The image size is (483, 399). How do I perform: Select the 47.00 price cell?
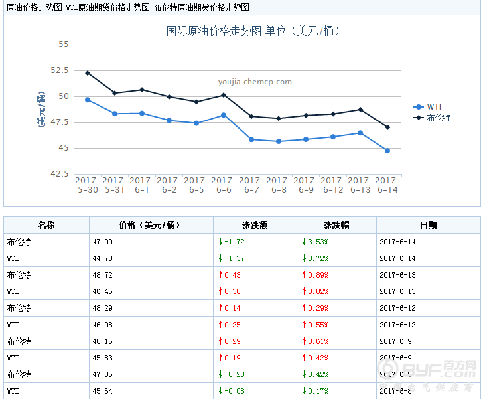(104, 242)
